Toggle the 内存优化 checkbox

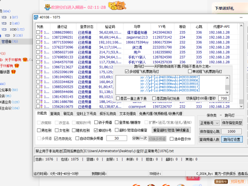coord(56,138)
